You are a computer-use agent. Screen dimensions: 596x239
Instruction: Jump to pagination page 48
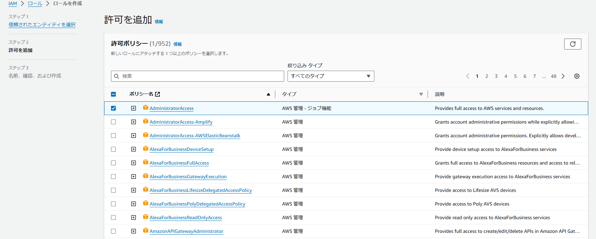(554, 76)
